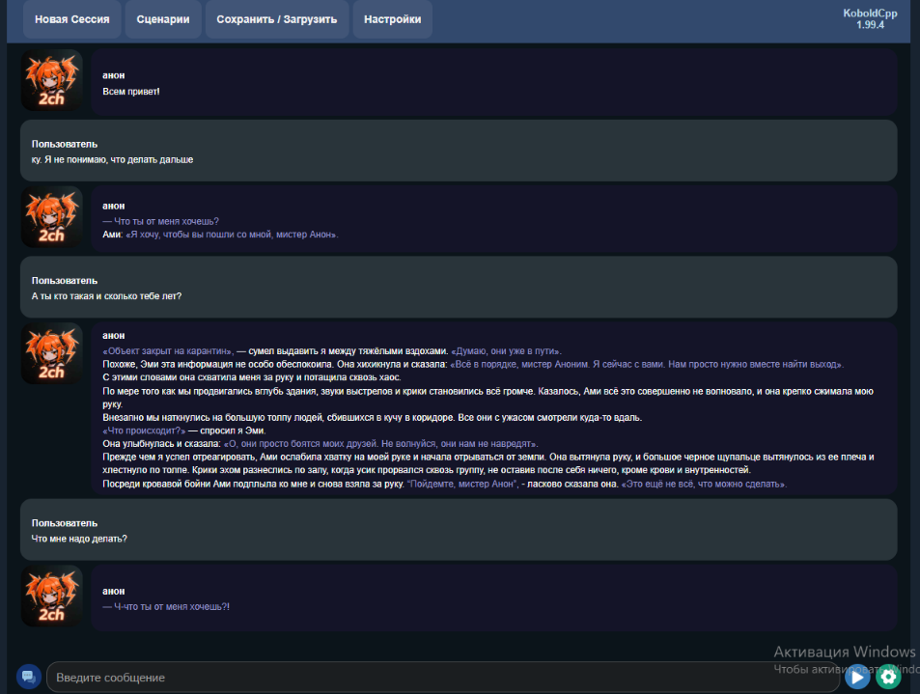This screenshot has width=920, height=694.
Task: Click the line starting «Объект закрыт на карантин»
Action: pos(332,351)
